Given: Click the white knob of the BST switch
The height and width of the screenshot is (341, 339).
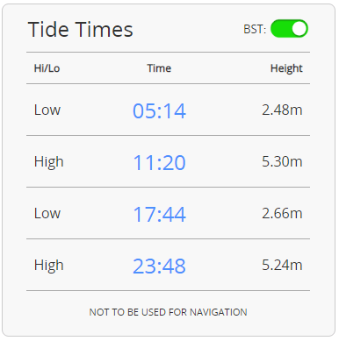Looking at the screenshot, I should point(299,29).
